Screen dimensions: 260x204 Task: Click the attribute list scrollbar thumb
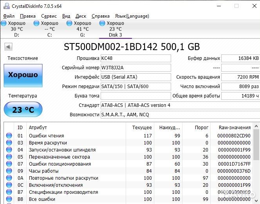pyautogui.click(x=256, y=144)
